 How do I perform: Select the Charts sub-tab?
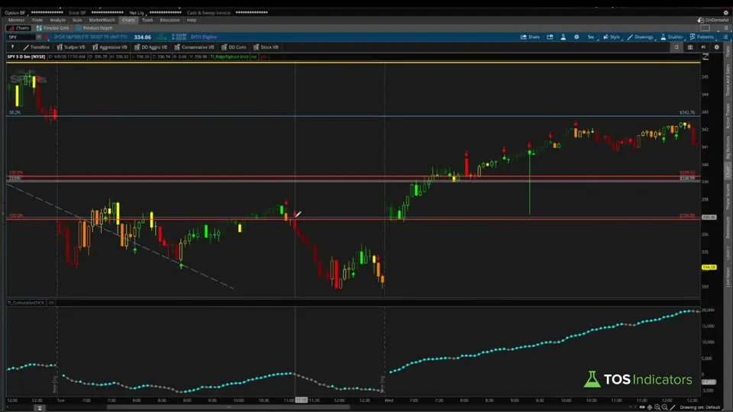click(x=18, y=28)
